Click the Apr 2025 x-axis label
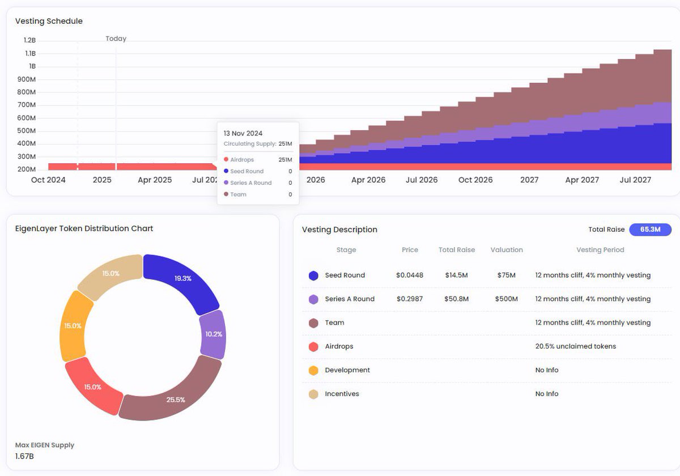The image size is (680, 476). (x=155, y=180)
